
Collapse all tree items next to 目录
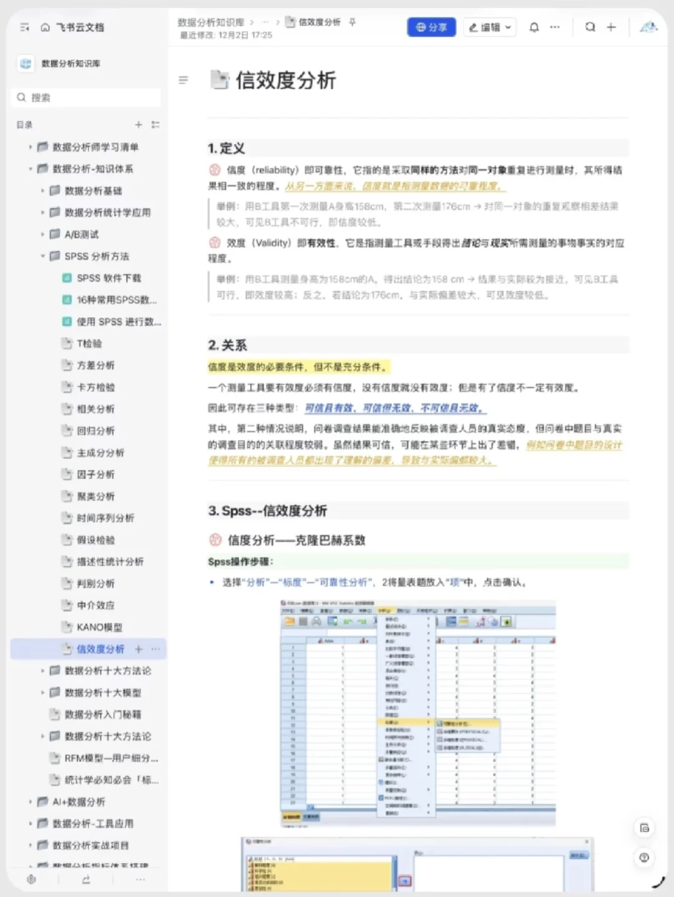(x=155, y=125)
